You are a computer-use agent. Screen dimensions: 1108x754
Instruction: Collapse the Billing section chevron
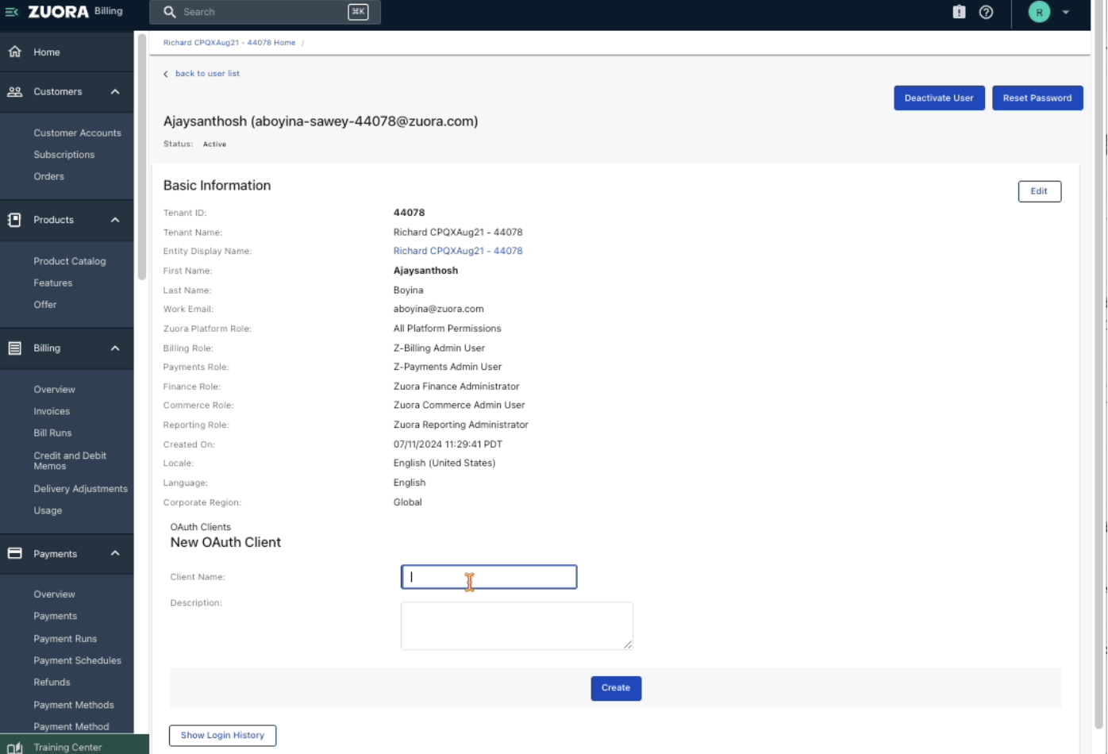point(115,348)
